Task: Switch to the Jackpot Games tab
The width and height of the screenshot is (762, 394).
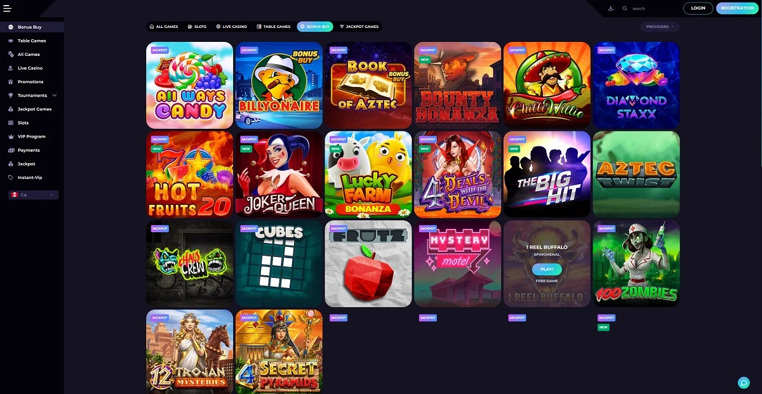Action: [x=359, y=27]
